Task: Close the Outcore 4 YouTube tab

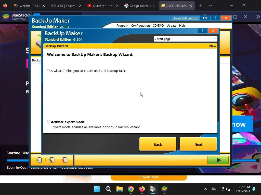Action: [117, 6]
